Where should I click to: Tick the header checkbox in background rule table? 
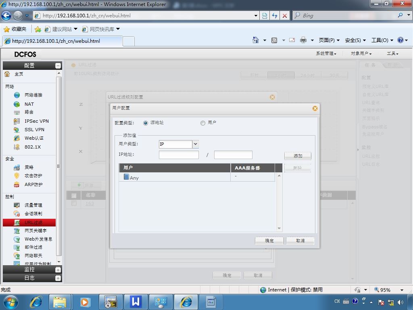pos(74,196)
